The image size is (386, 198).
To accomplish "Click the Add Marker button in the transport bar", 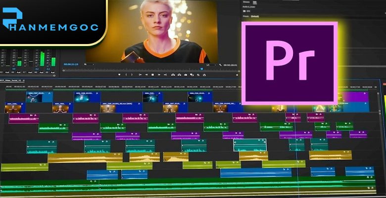I will click(x=119, y=75).
